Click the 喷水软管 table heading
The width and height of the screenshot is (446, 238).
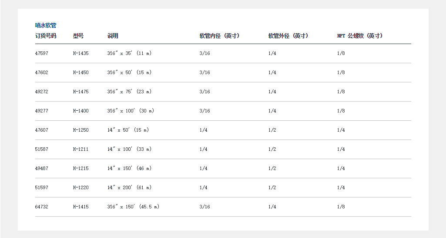point(46,26)
